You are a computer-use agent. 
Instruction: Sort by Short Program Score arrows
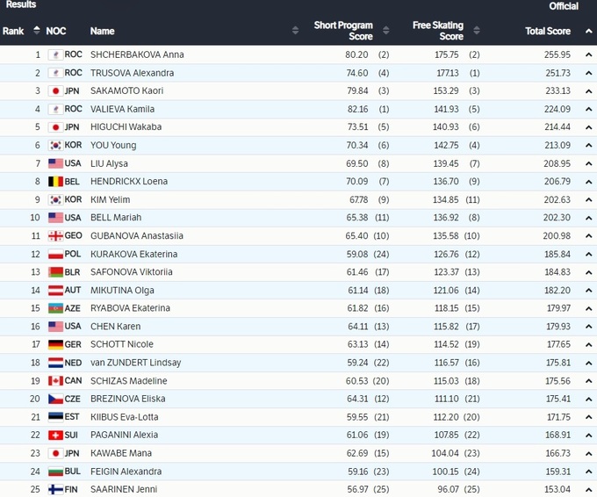(x=382, y=31)
